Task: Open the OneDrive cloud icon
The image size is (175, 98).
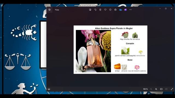Action: click(121, 10)
